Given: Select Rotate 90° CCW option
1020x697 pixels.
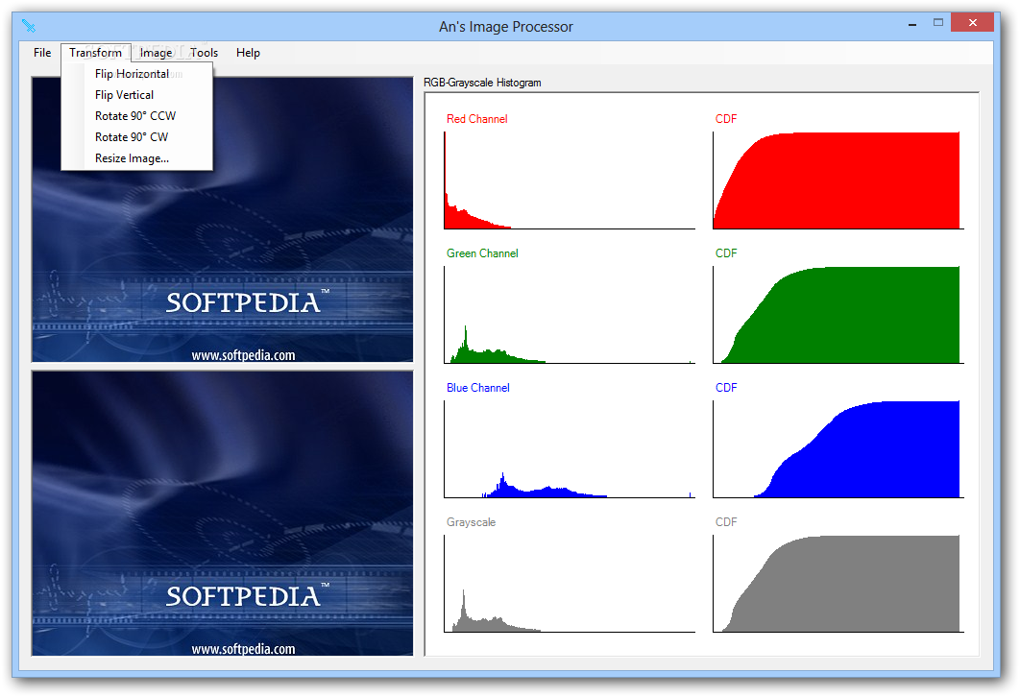Looking at the screenshot, I should tap(137, 116).
